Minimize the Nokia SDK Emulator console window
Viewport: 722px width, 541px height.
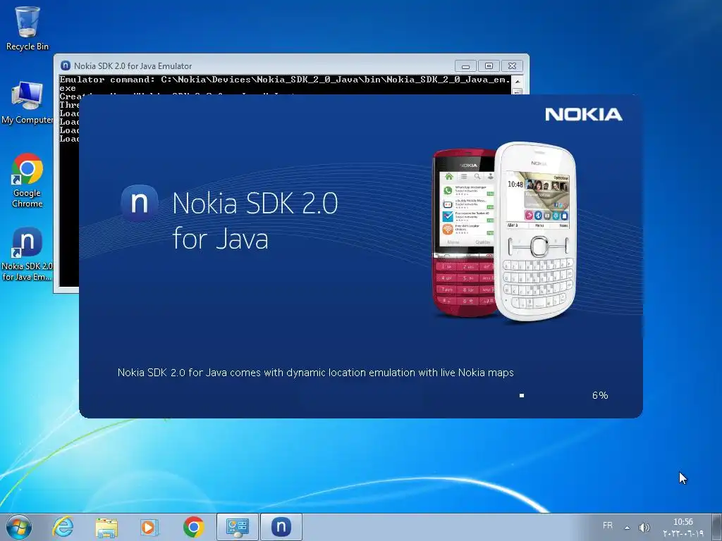click(x=465, y=66)
